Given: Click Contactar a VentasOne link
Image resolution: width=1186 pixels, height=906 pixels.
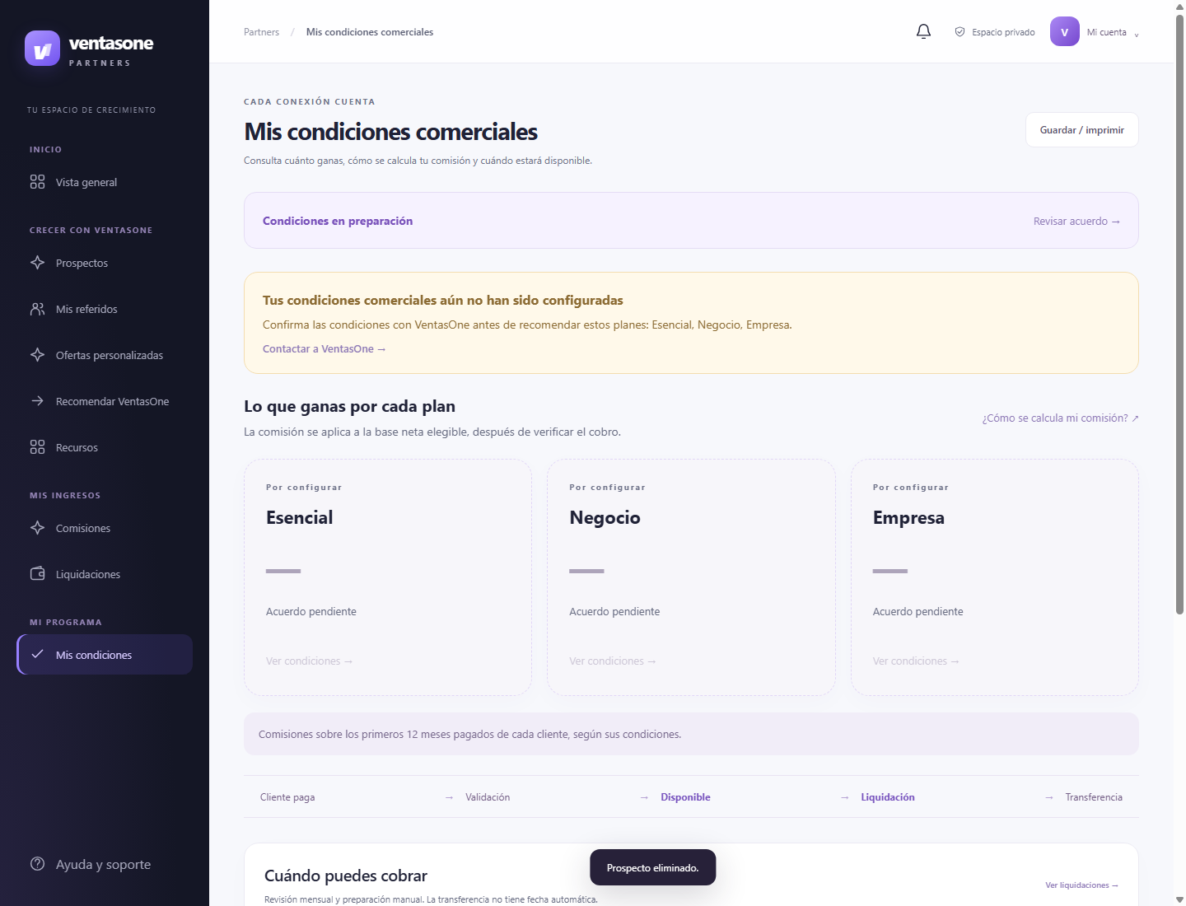Looking at the screenshot, I should 324,349.
